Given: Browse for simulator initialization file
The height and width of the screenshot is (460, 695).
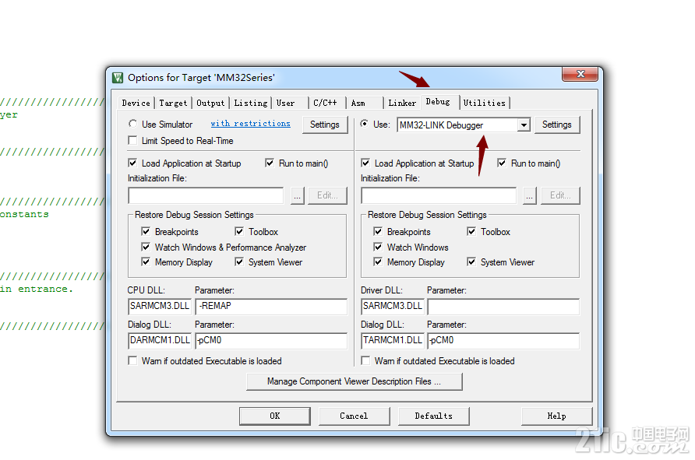Looking at the screenshot, I should click(298, 195).
